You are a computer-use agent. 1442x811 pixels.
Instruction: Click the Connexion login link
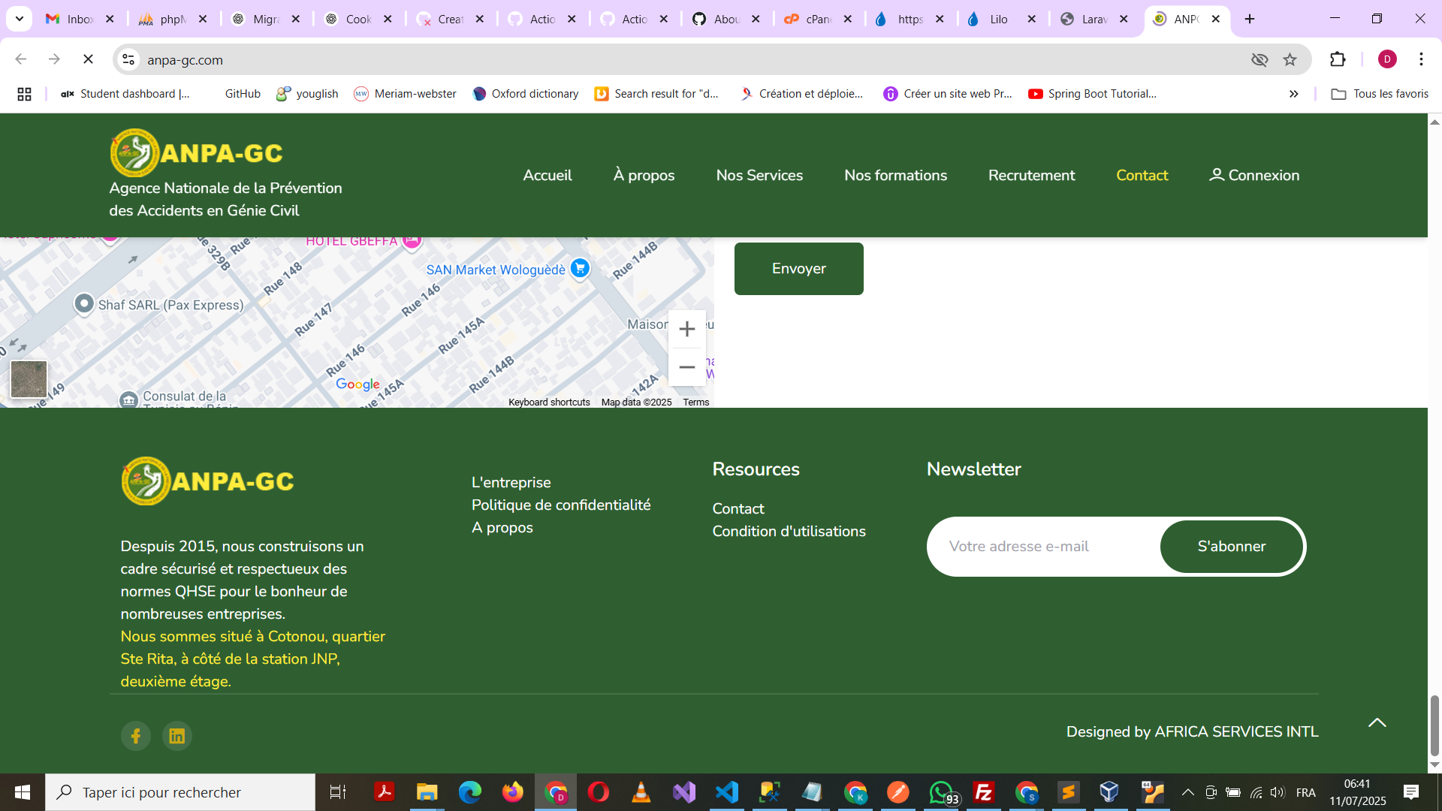pos(1253,175)
